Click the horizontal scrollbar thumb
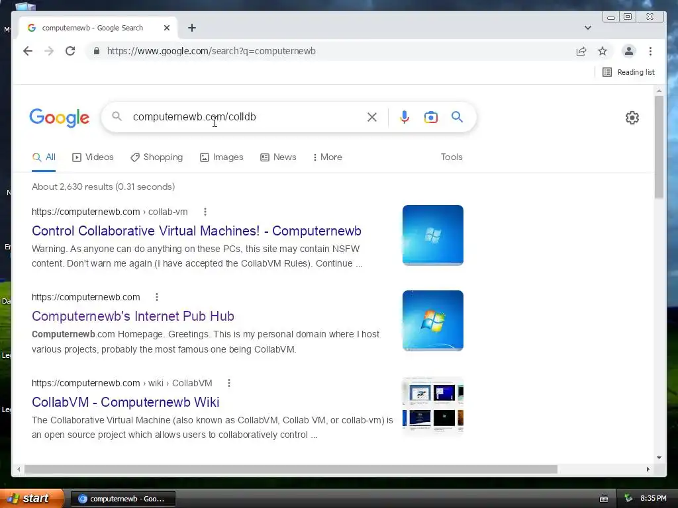Screen dimensions: 678x508 tap(291, 469)
